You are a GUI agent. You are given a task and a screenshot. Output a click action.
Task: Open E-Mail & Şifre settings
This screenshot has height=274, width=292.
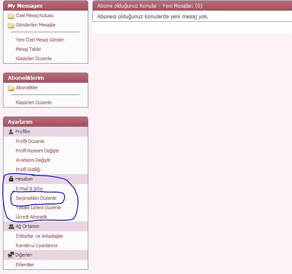[x=29, y=189]
